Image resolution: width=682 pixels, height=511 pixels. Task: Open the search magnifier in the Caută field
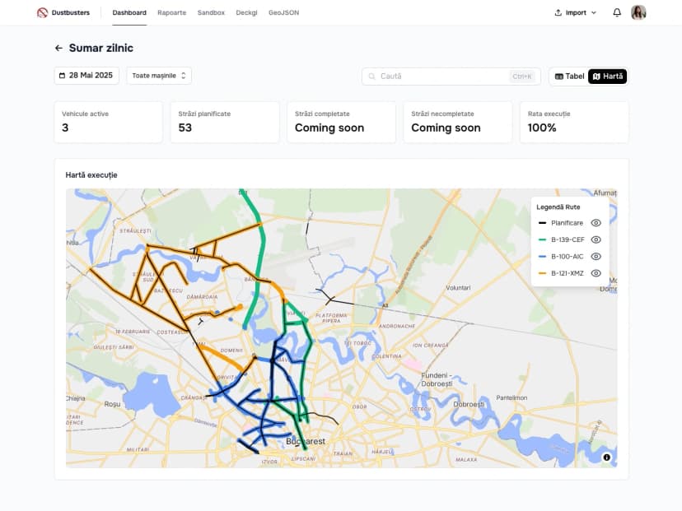click(371, 76)
